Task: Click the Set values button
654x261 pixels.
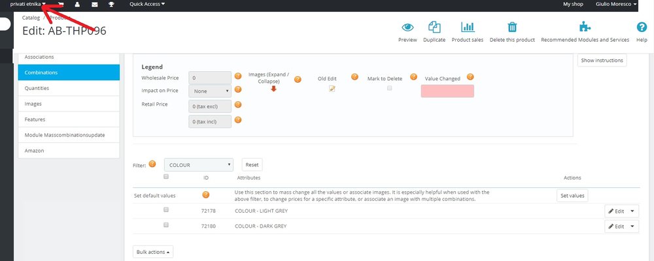Action: (572, 196)
